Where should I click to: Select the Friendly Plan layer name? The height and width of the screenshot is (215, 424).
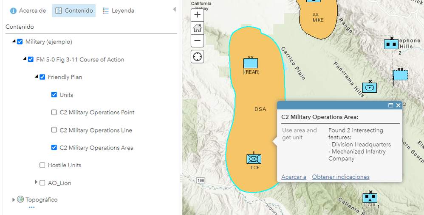pos(65,77)
